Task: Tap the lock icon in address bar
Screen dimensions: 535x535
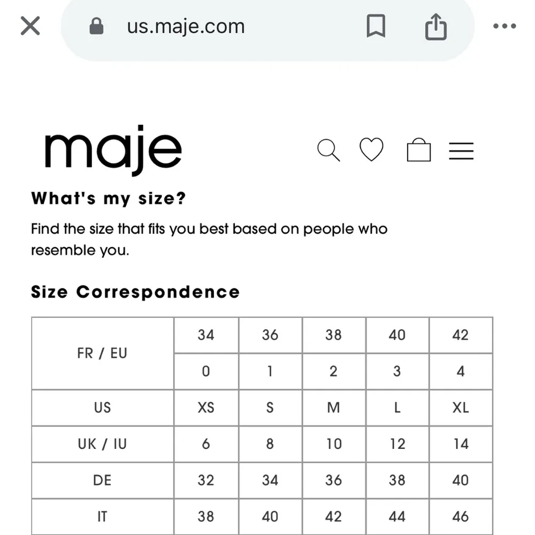Action: (96, 26)
